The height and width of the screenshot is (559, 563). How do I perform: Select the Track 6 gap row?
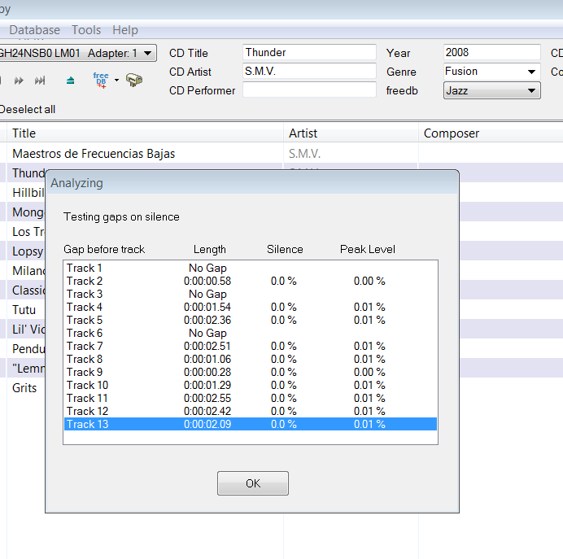click(251, 333)
